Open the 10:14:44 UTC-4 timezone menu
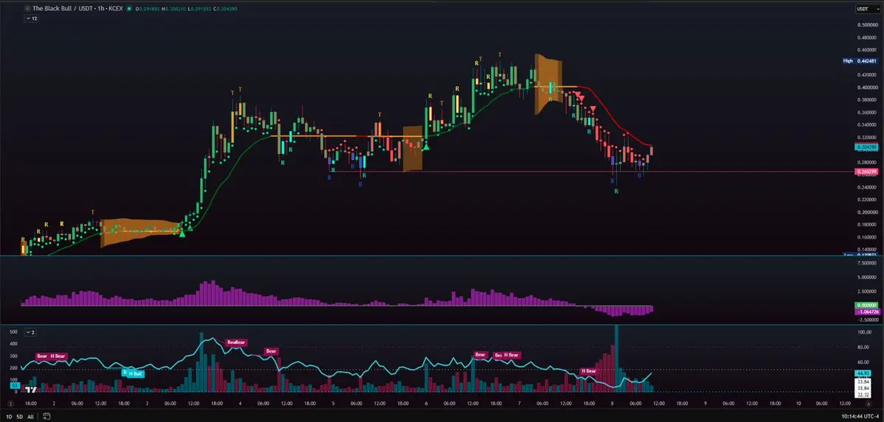 coord(859,416)
